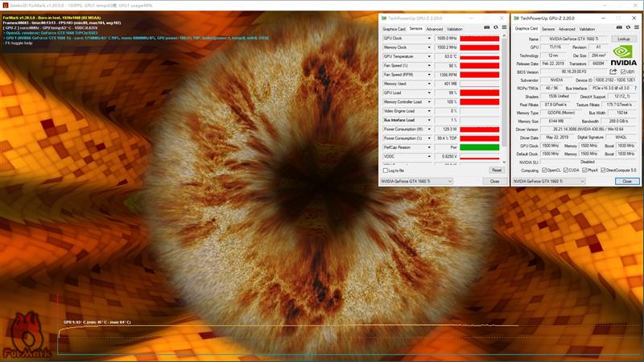
Task: Open Validation tab in Graphics Card window
Action: coord(587,29)
